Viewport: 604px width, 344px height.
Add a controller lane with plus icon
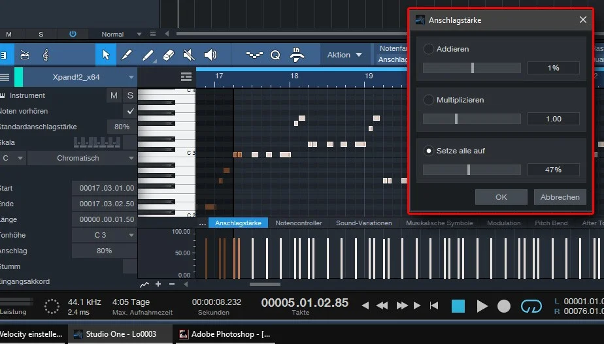coord(158,284)
